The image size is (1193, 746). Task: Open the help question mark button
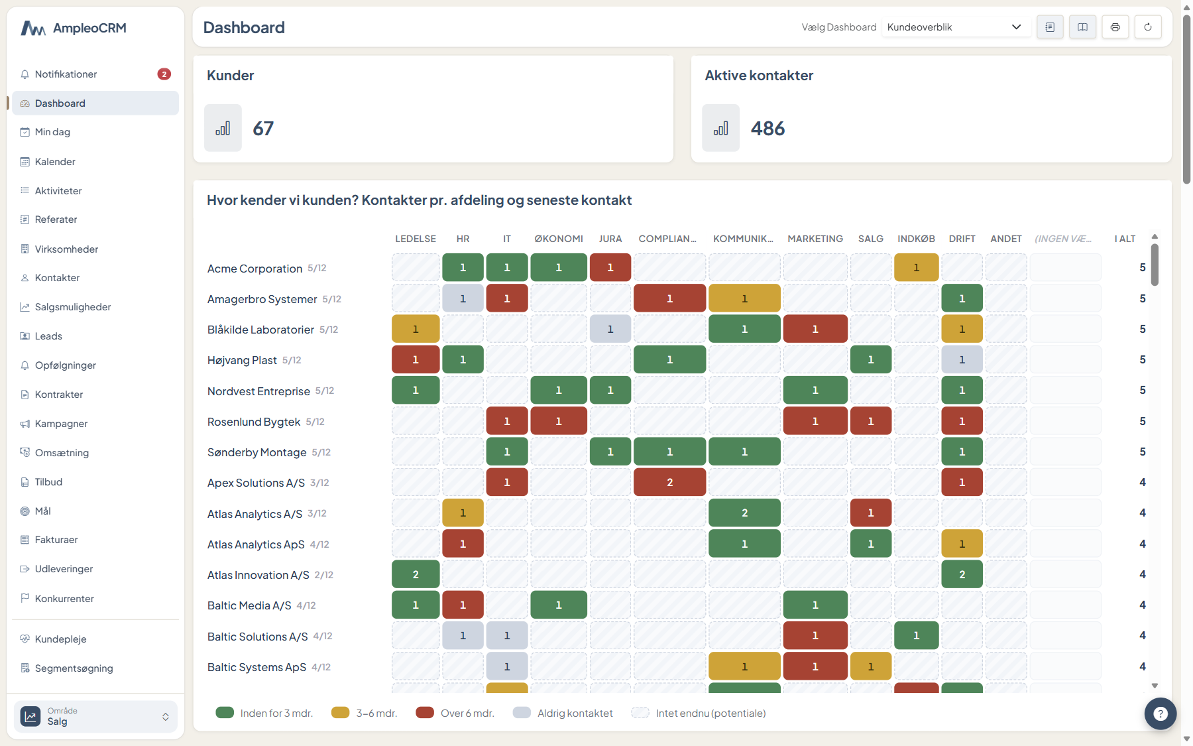tap(1161, 714)
